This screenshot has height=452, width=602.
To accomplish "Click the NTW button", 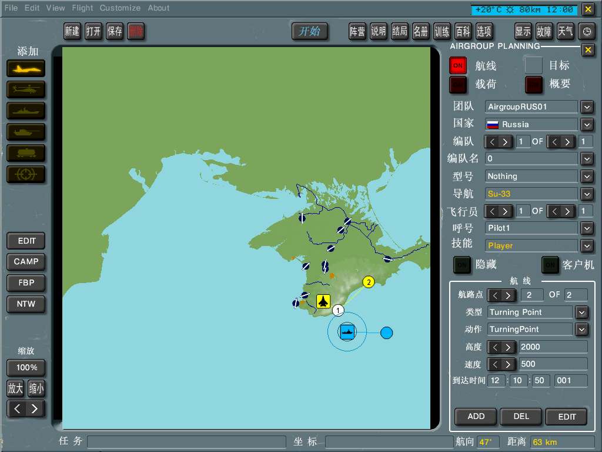I will (x=26, y=304).
